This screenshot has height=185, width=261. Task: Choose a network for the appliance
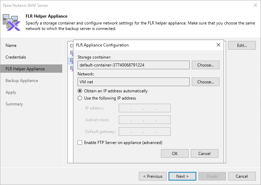tap(205, 82)
